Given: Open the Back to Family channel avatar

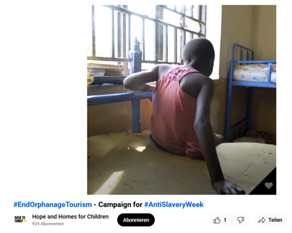Looking at the screenshot, I should (x=20, y=220).
